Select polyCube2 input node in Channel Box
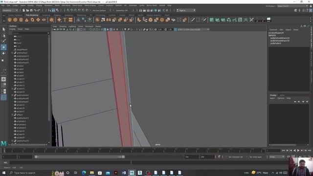The image size is (313, 176). tap(276, 44)
